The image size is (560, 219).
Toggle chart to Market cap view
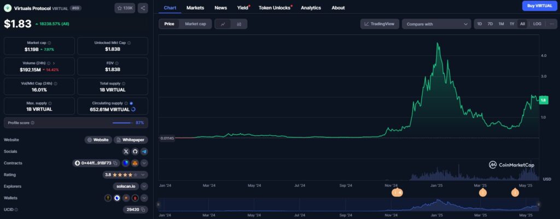click(x=195, y=24)
